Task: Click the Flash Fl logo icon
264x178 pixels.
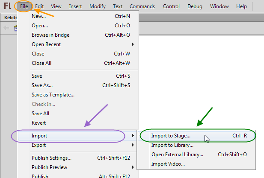Action: pos(7,6)
